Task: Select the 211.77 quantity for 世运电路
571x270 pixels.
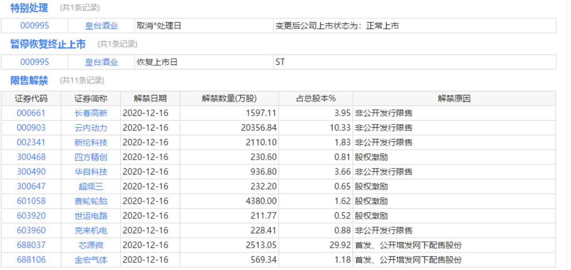Action: tap(263, 216)
